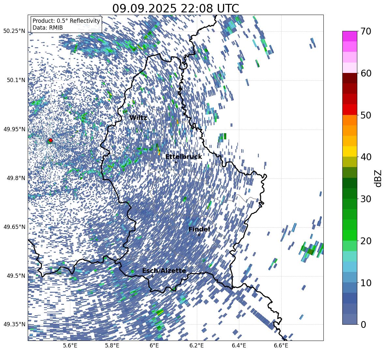This screenshot has width=386, height=352.
Task: Click the Product 0.5° Reflectivity info box
Action: [66, 24]
